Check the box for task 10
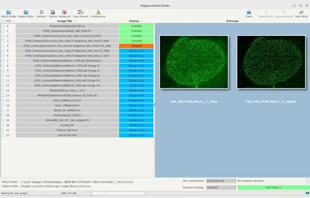 (3, 76)
